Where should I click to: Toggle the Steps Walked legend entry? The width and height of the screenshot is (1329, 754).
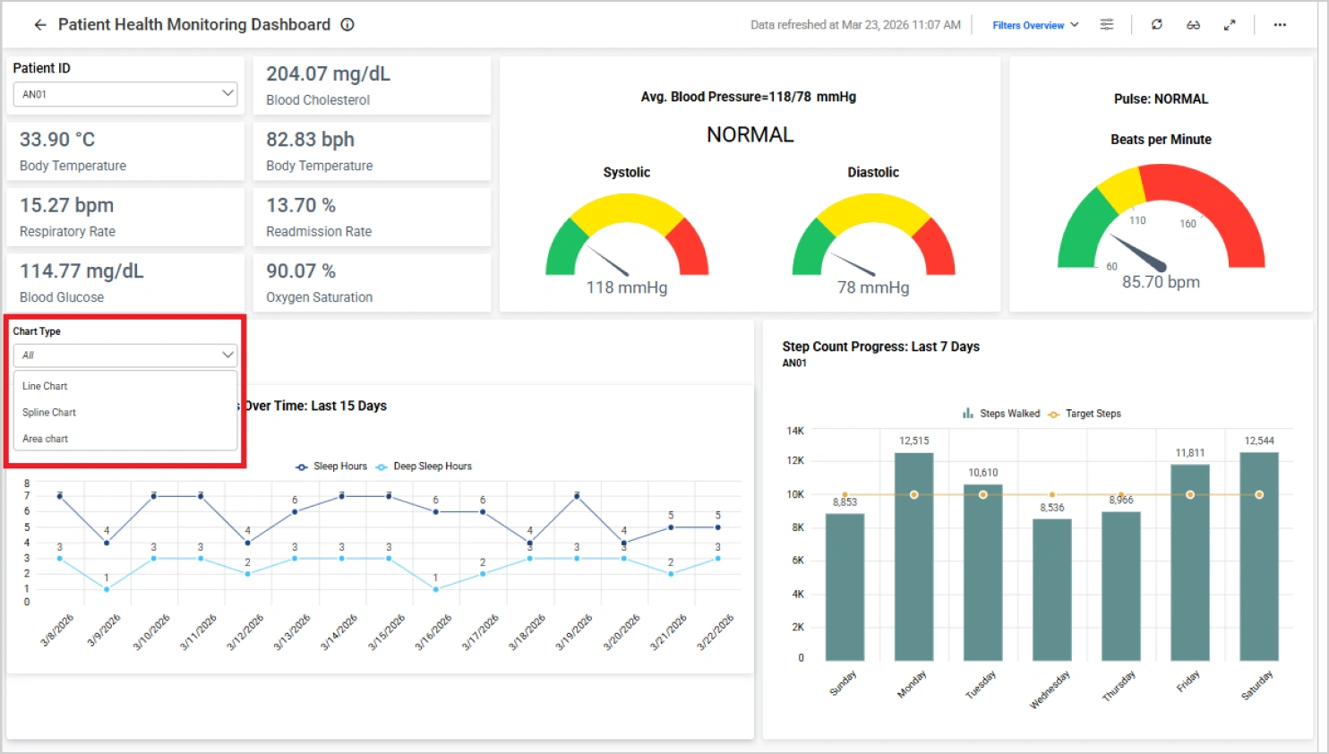[1001, 414]
